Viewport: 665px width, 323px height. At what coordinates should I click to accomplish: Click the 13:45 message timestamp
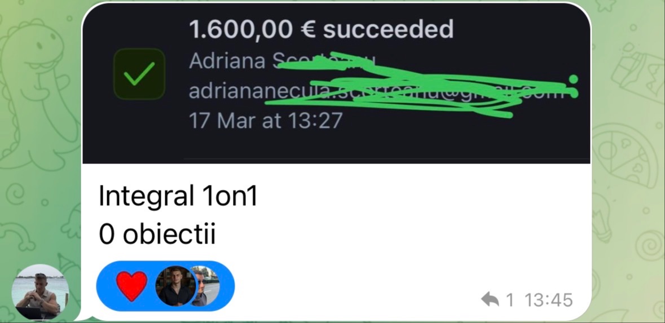click(x=549, y=300)
